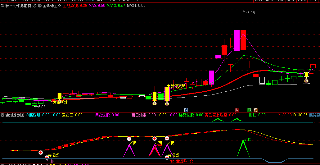Click the yellow star beside 金蜘蛛 label
The width and height of the screenshot is (320, 165).
click(55, 102)
